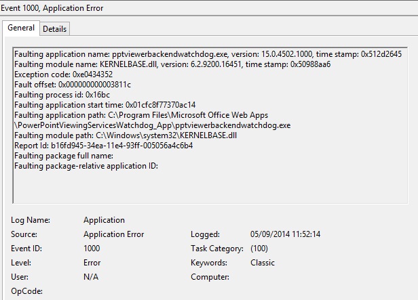The width and height of the screenshot is (418, 300).
Task: Click the Faulting process id 0x16bc line
Action: click(62, 95)
